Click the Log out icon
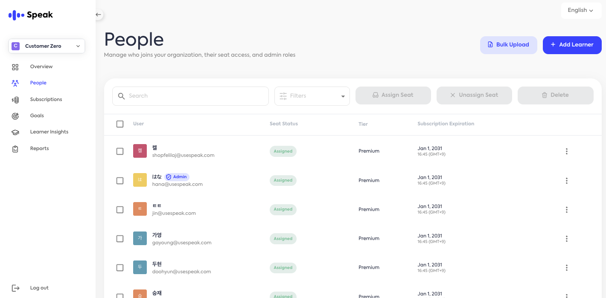 click(15, 288)
